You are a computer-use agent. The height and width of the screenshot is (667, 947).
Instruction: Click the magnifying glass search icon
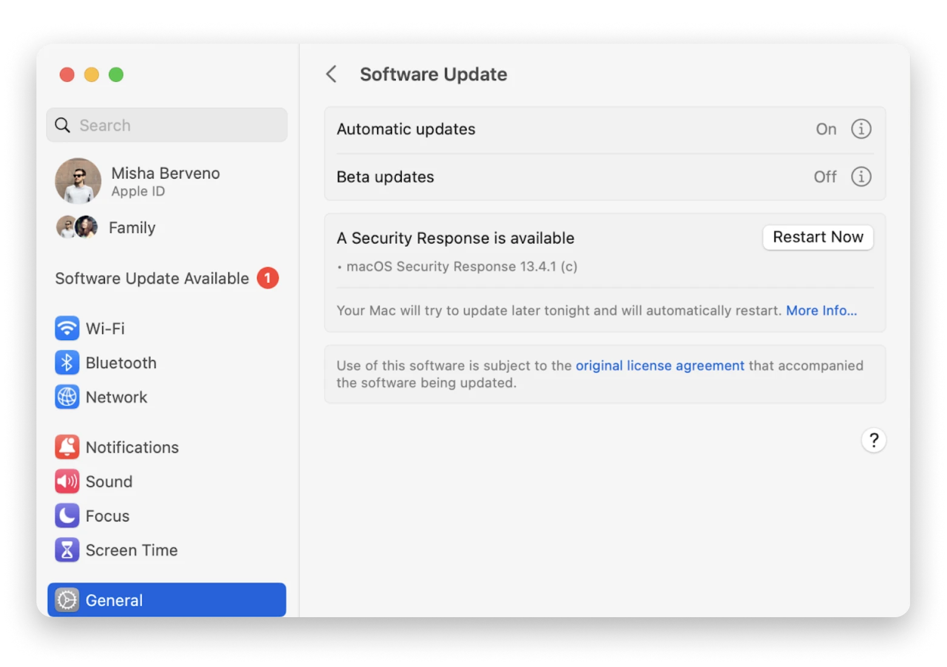click(x=63, y=125)
